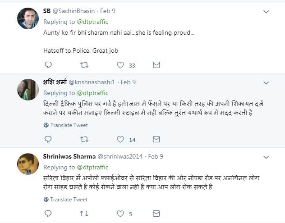The image size is (285, 223).
Task: Send SachinBhasin's tweet via direct message
Action: click(x=156, y=65)
